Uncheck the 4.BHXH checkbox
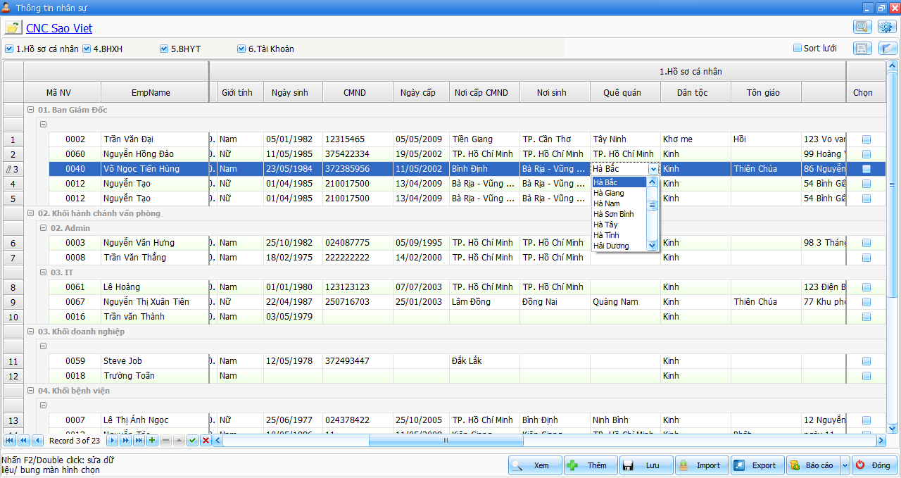 87,49
